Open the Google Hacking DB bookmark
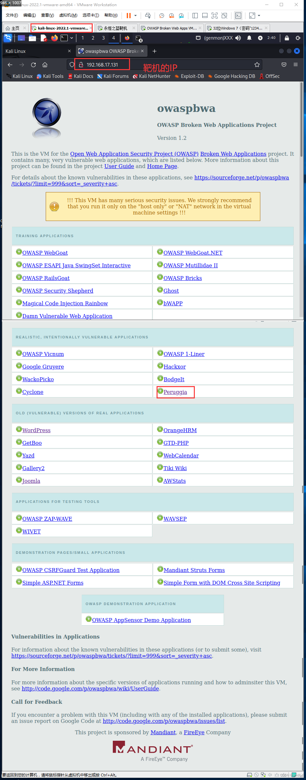306x780 pixels. 231,76
